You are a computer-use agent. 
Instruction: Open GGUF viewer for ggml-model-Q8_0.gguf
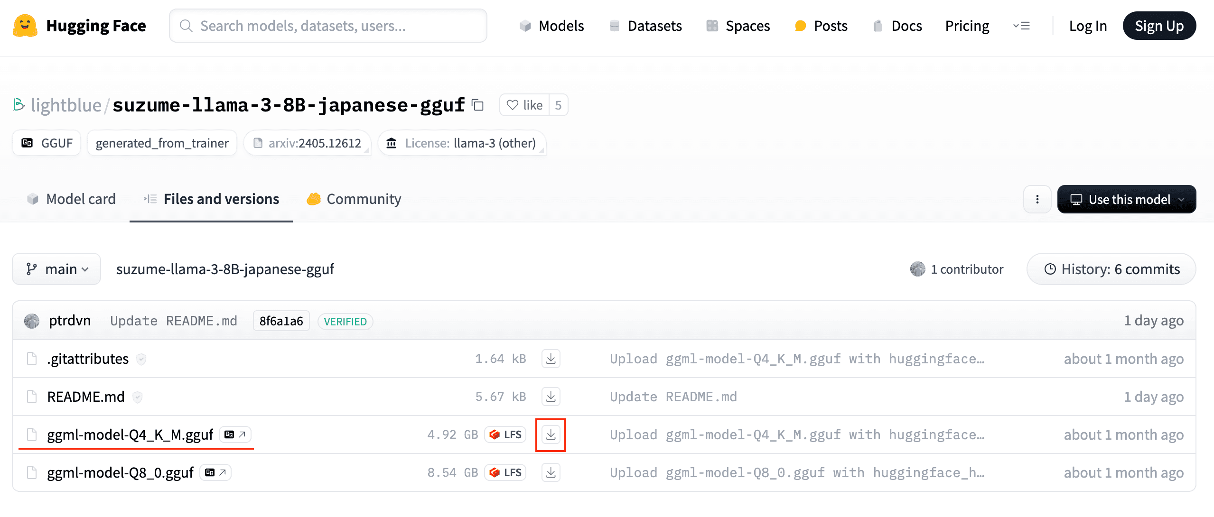tap(215, 472)
